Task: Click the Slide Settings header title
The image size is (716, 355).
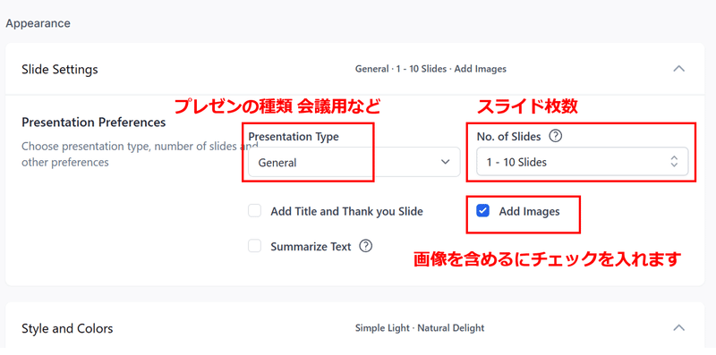Action: click(60, 70)
